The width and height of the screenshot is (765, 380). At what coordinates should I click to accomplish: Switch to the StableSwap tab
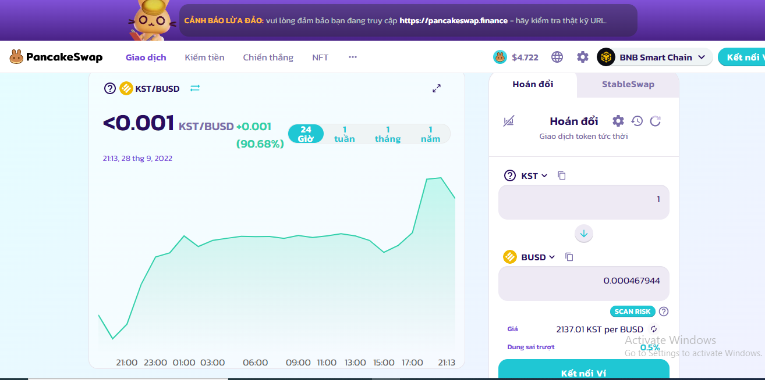(x=628, y=84)
